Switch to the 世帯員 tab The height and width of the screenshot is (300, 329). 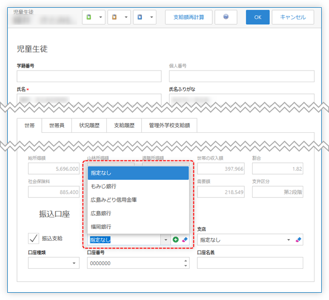click(x=57, y=125)
